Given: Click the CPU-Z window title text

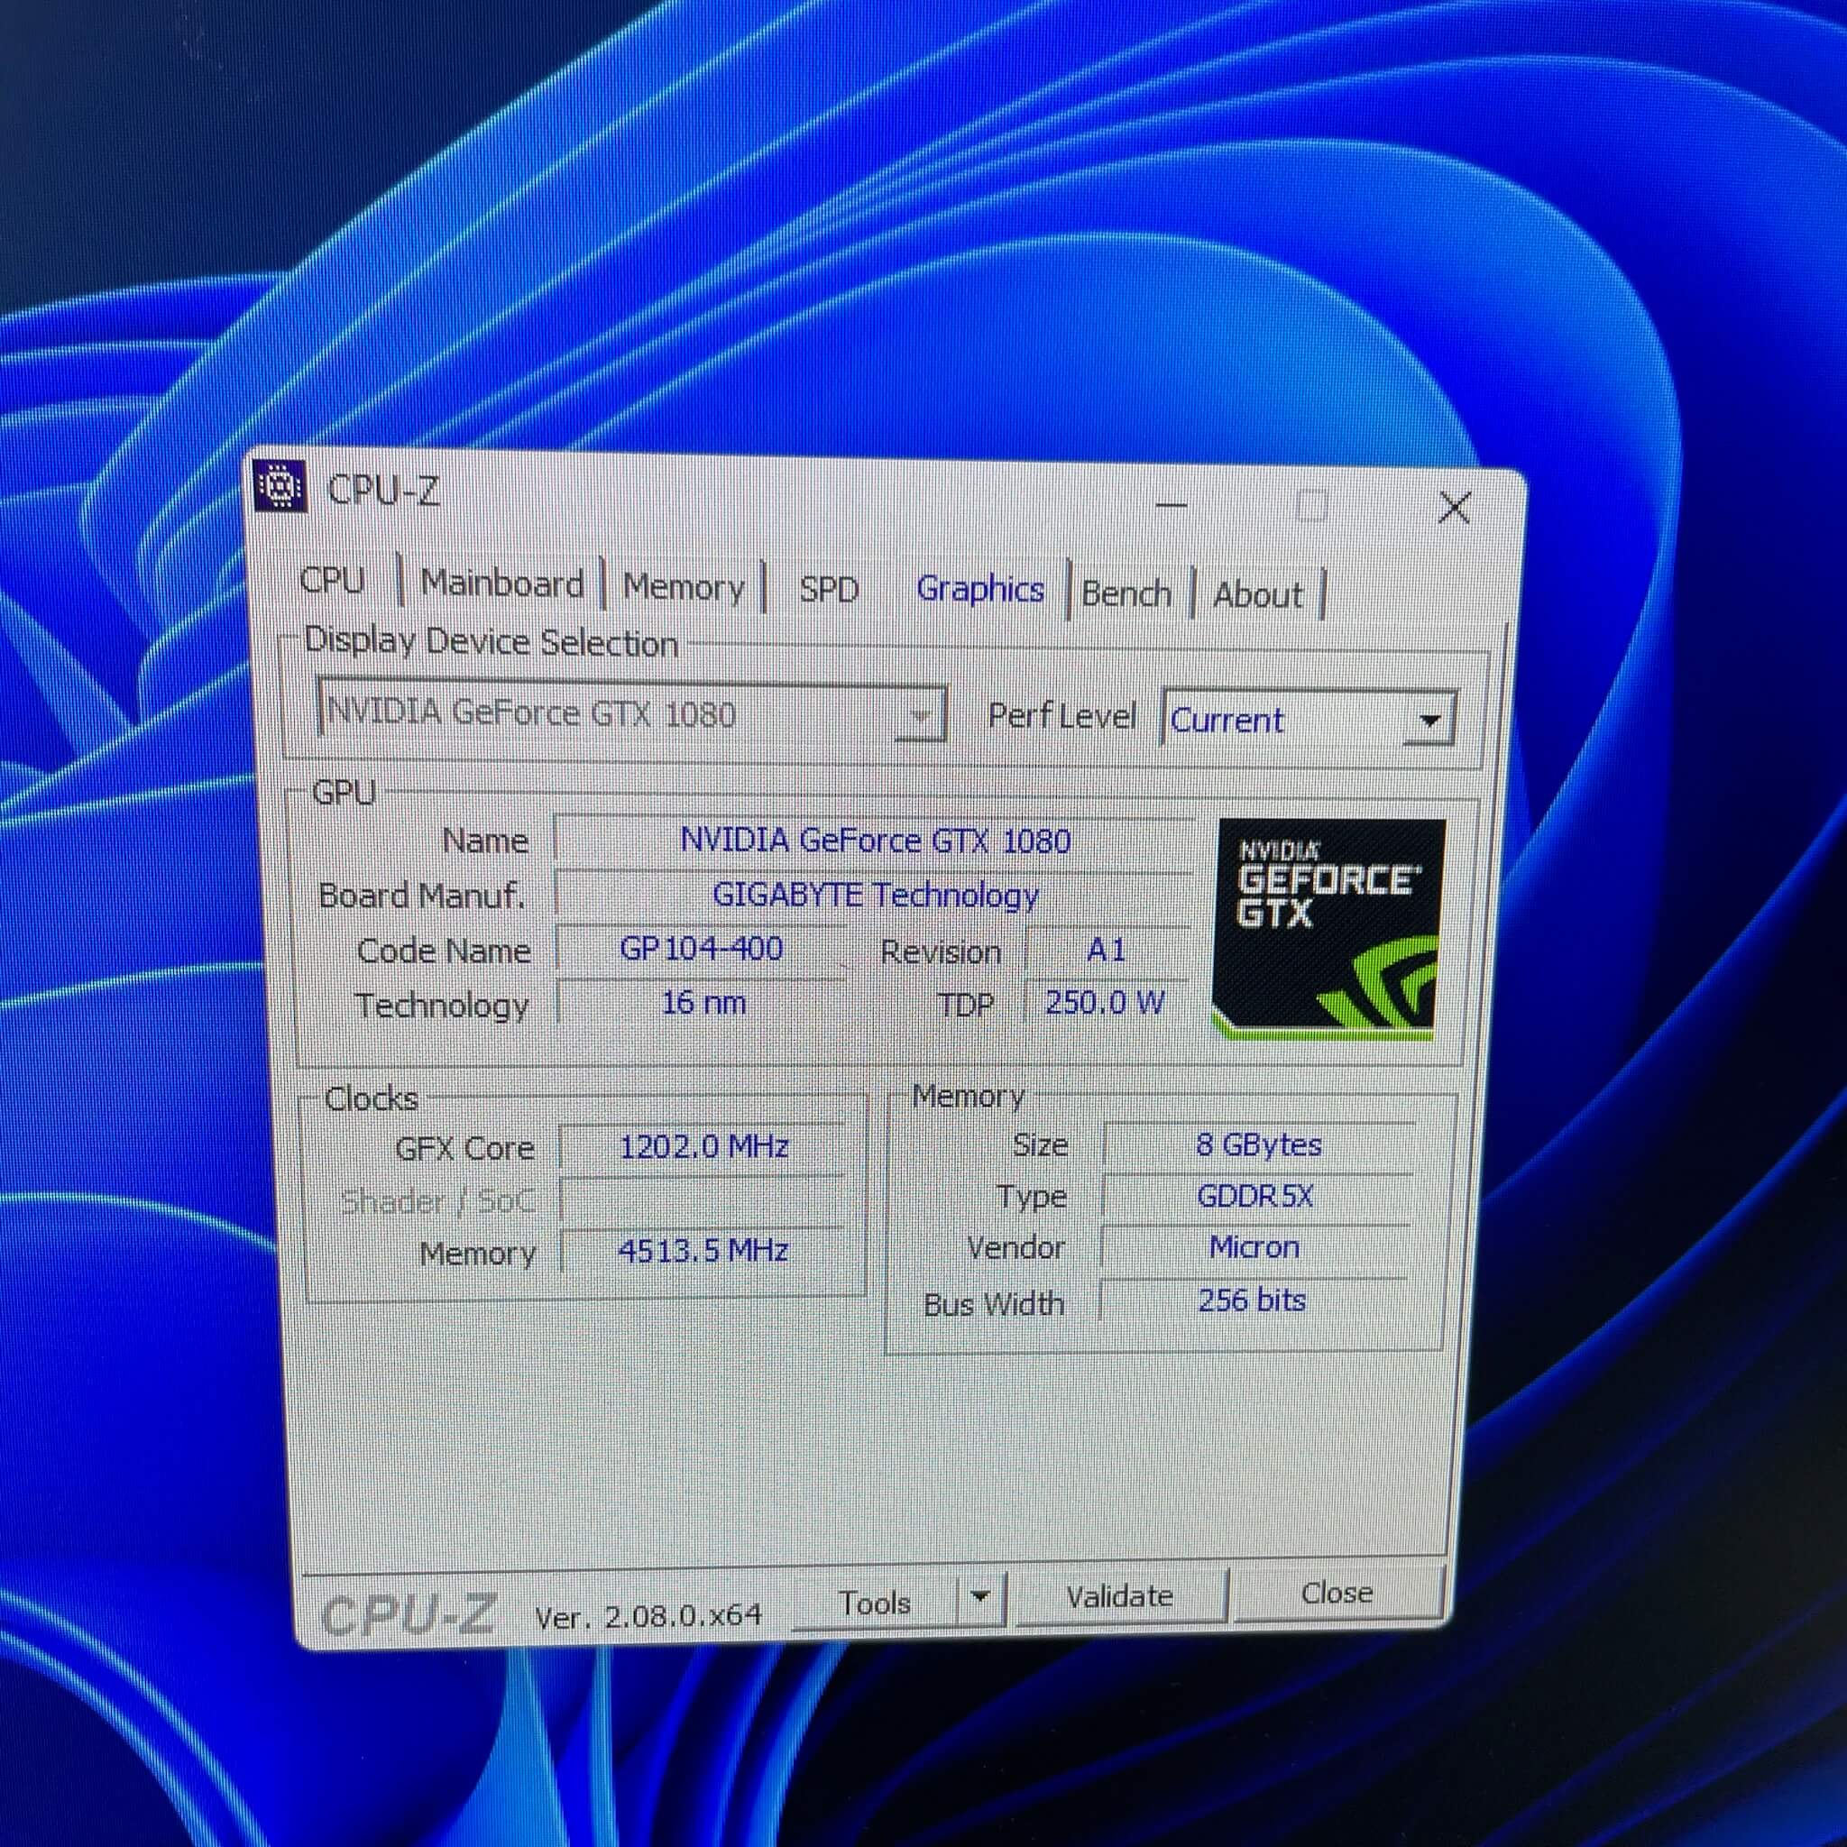Looking at the screenshot, I should pyautogui.click(x=382, y=491).
